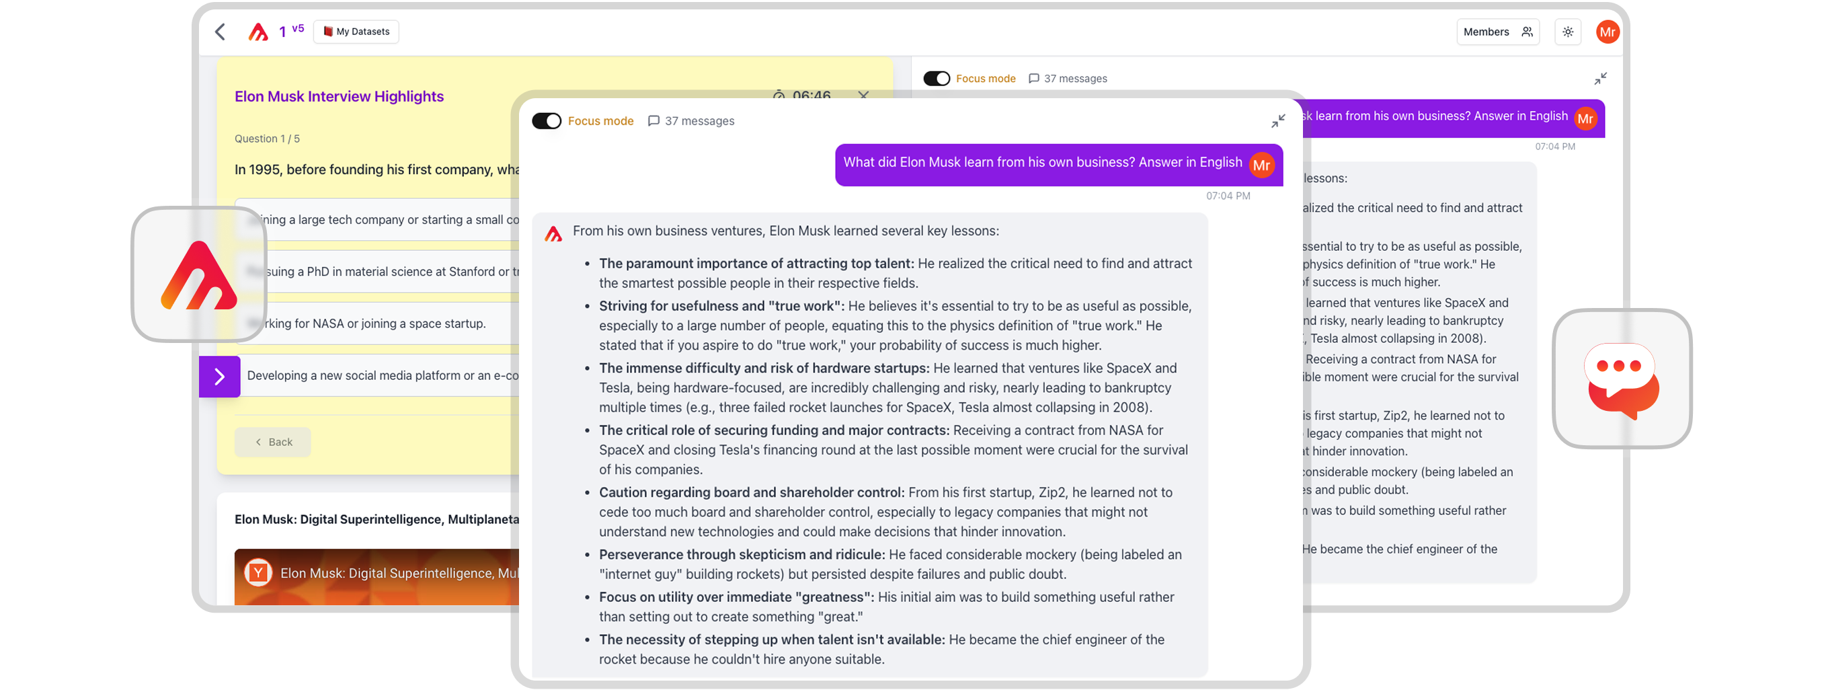The width and height of the screenshot is (1822, 690).
Task: Click the quiz timer clock icon
Action: [779, 95]
